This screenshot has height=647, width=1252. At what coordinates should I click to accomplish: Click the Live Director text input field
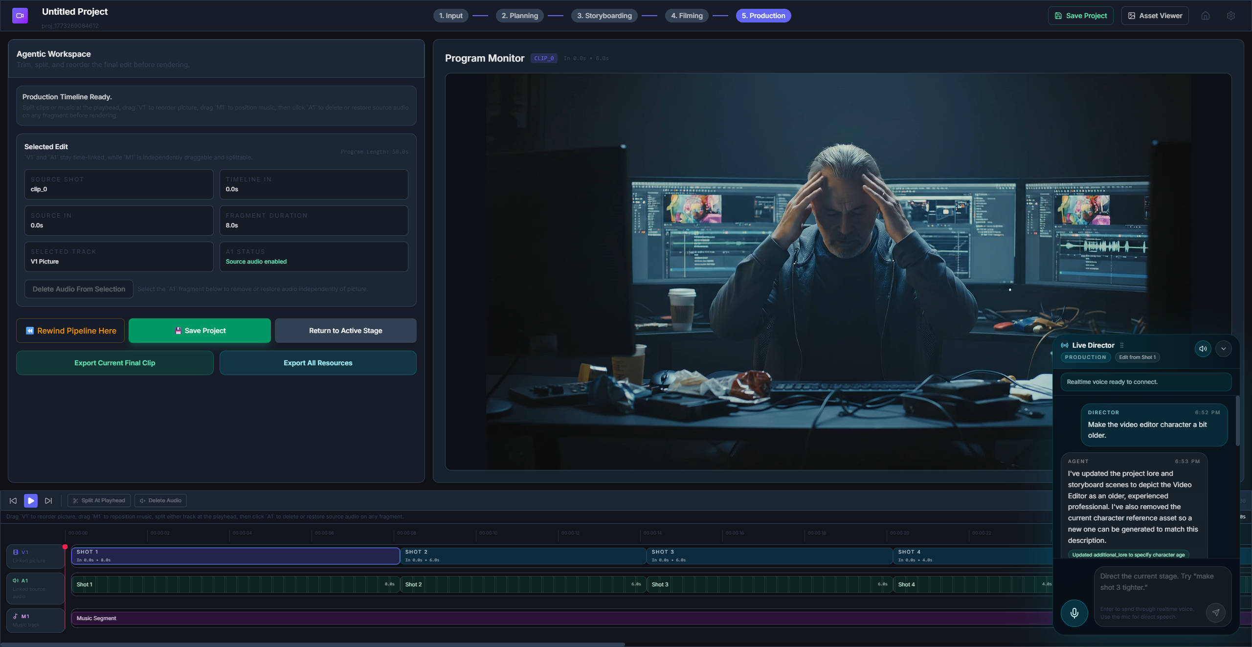click(1149, 582)
